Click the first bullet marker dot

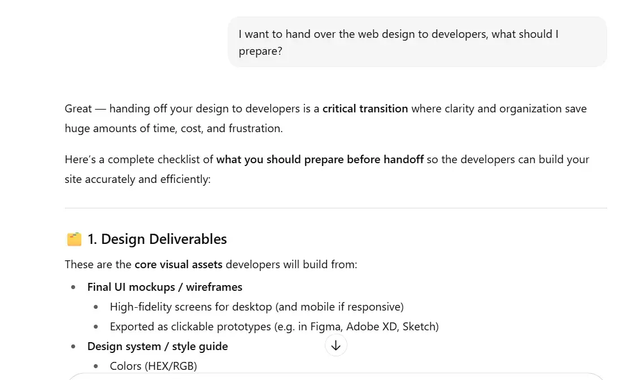coord(73,287)
